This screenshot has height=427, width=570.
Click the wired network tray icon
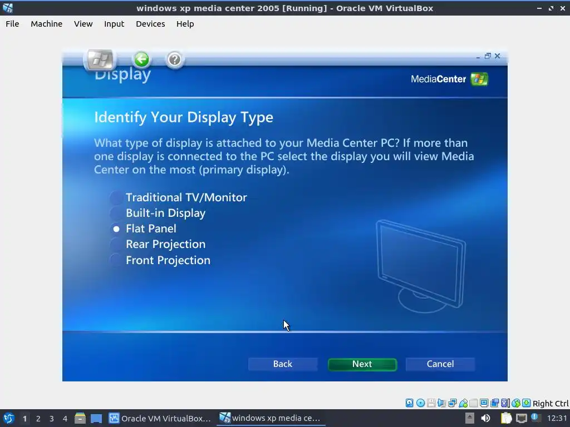coord(521,418)
